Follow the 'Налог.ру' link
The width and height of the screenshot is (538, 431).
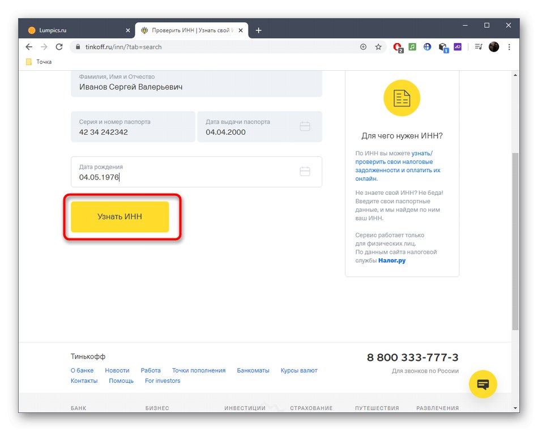coord(391,261)
